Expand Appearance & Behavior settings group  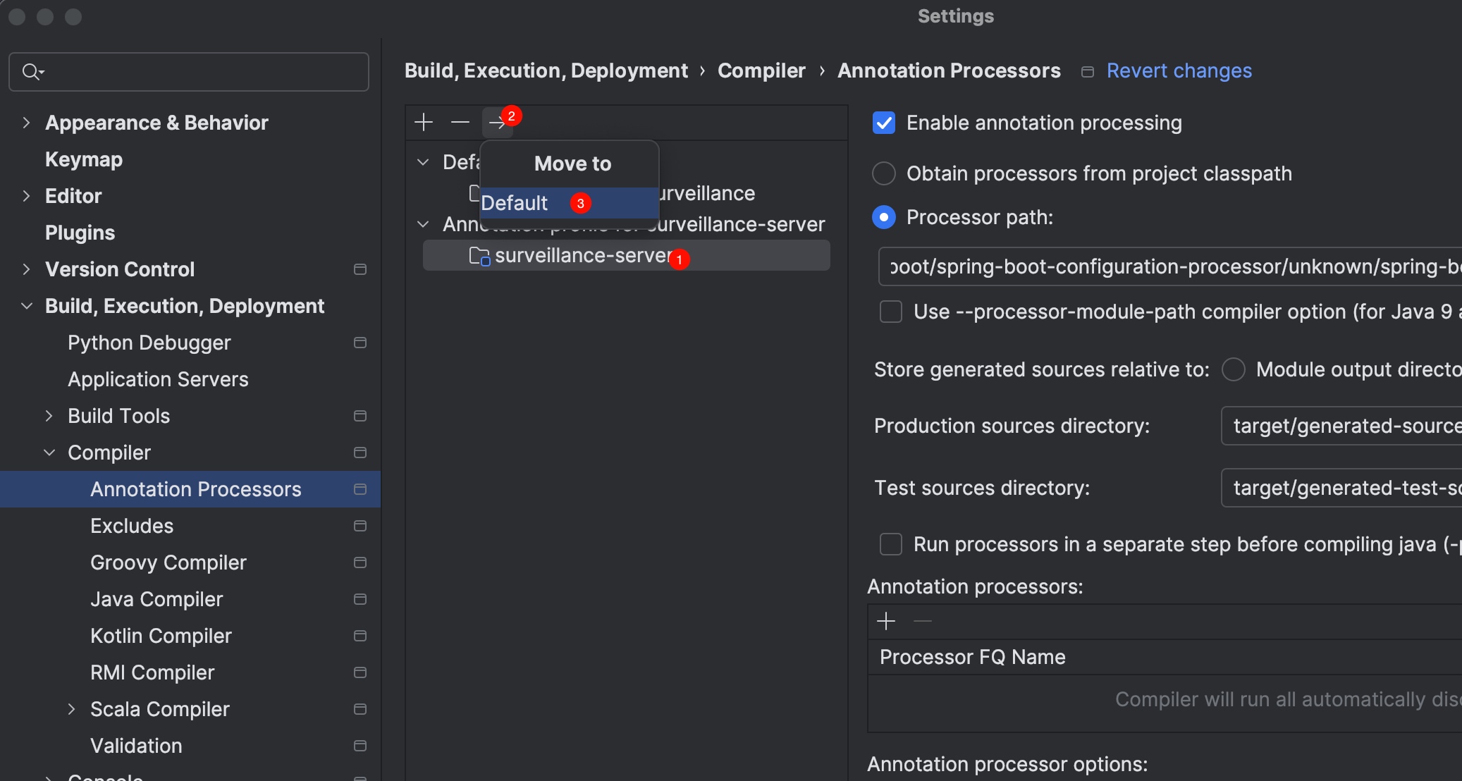click(x=26, y=123)
